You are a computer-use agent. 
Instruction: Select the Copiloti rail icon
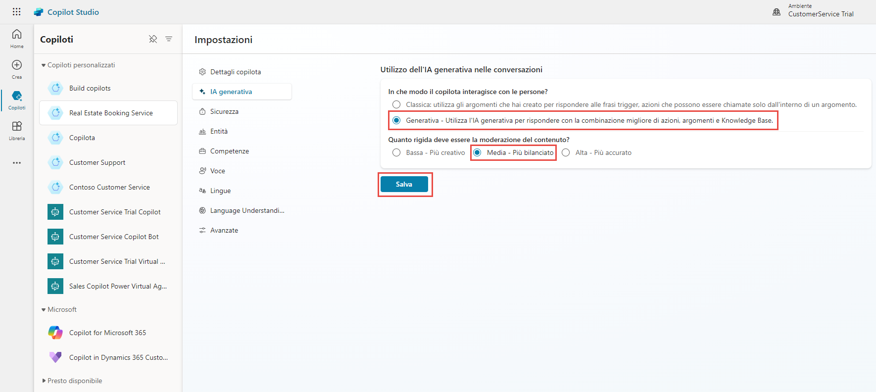[x=17, y=96]
